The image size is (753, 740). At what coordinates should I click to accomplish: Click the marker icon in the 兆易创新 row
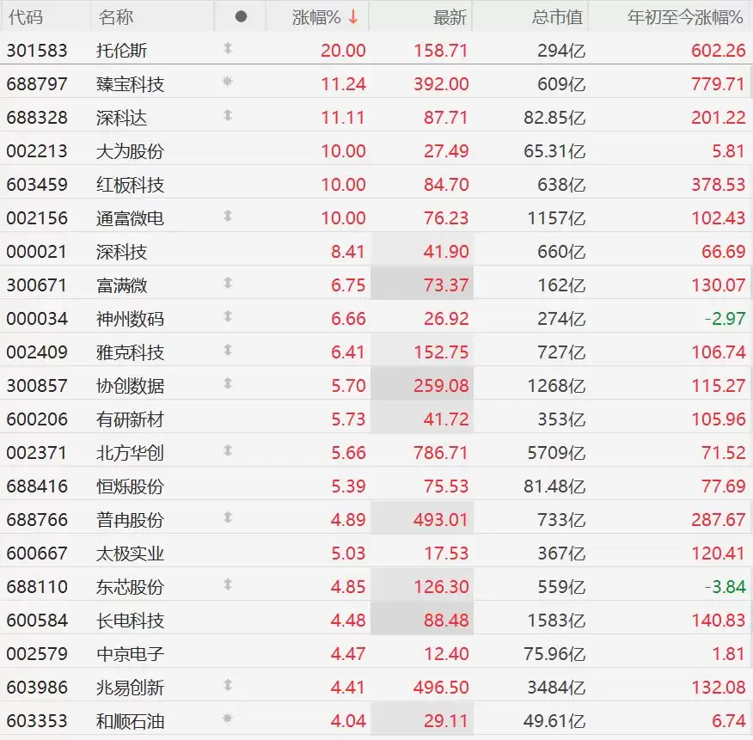(228, 685)
